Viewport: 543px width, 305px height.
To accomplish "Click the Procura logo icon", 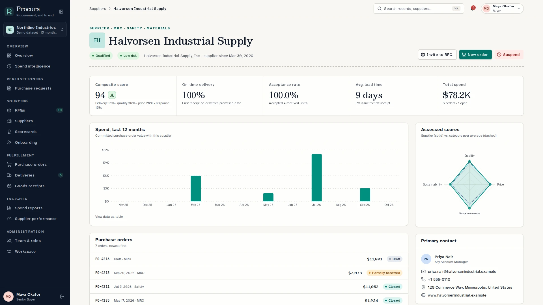I will [x=9, y=12].
